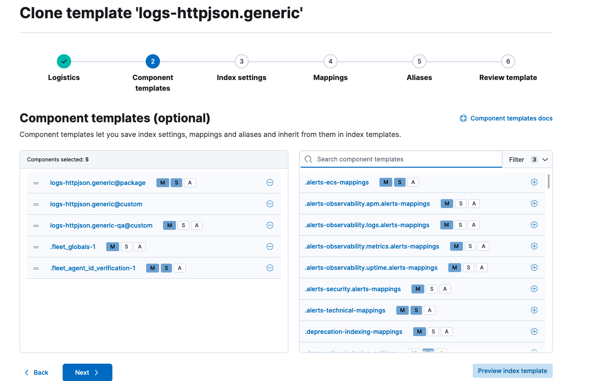Open Preview index template
Viewport: 590px width, 381px height.
point(512,370)
